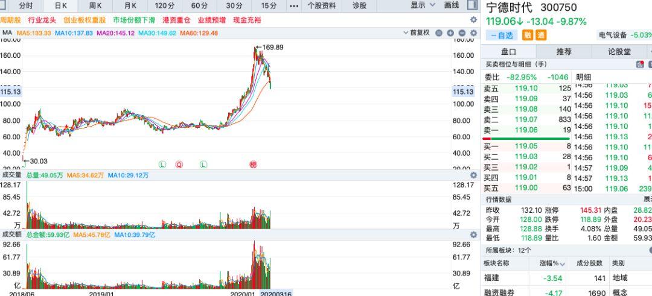This screenshot has width=652, height=296.
Task: Click 卖一 ask price 119.06
Action: [x=526, y=130]
